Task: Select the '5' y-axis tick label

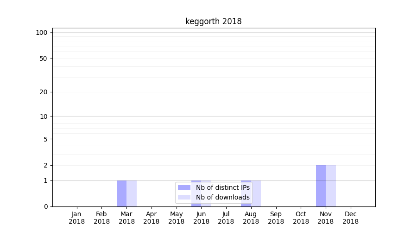Action: tap(45, 139)
